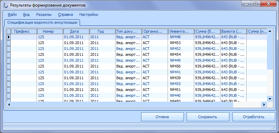
Task: Click inventory cell №441
Action: [x=181, y=72]
